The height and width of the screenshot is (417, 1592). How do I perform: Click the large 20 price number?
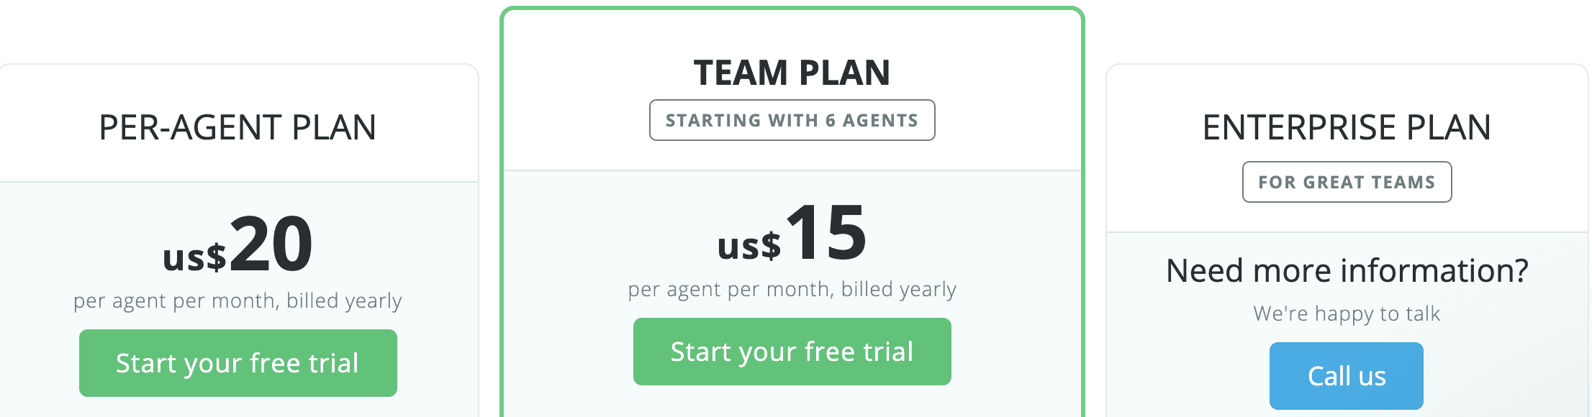point(271,245)
